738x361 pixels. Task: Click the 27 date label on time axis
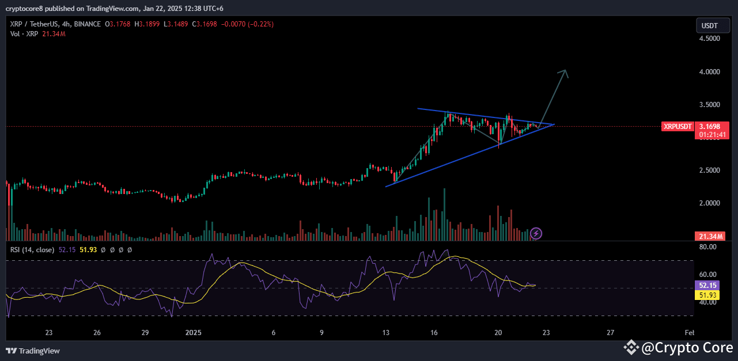tap(611, 333)
